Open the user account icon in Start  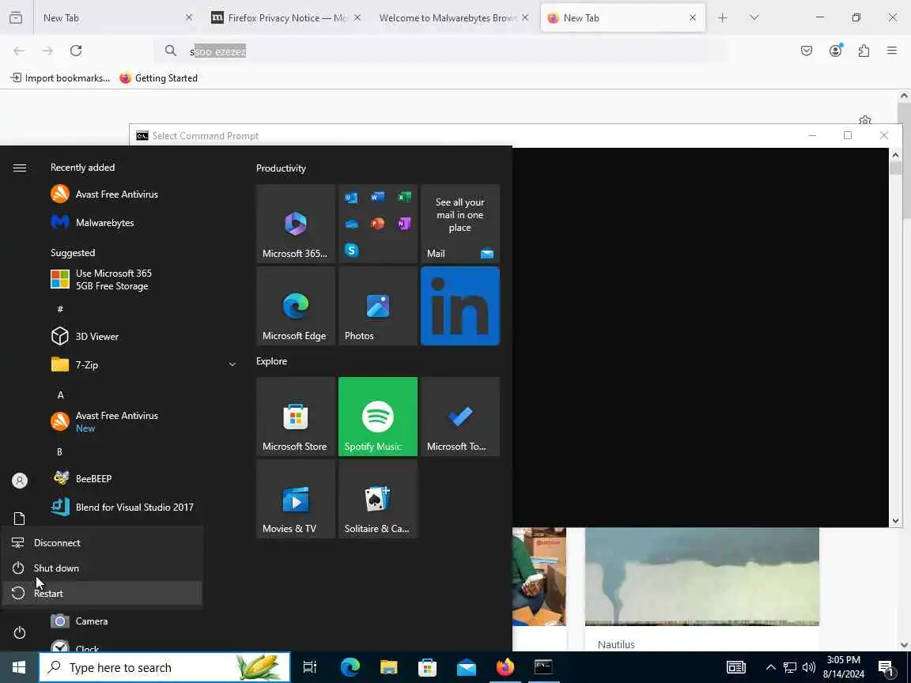coord(19,481)
